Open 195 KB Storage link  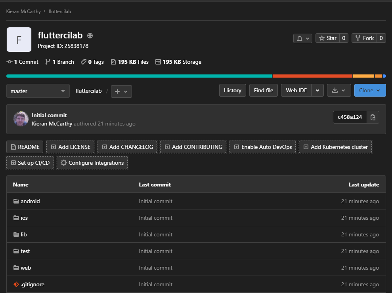[178, 62]
